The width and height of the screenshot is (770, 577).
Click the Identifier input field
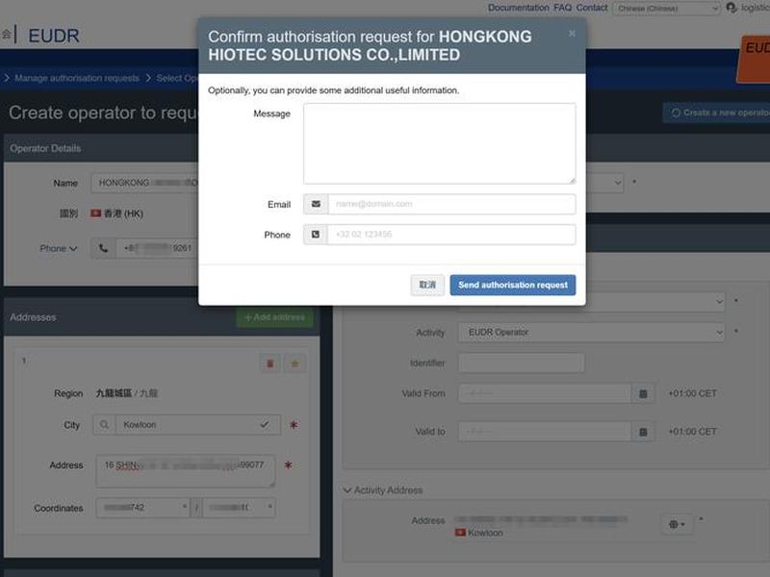tap(522, 364)
